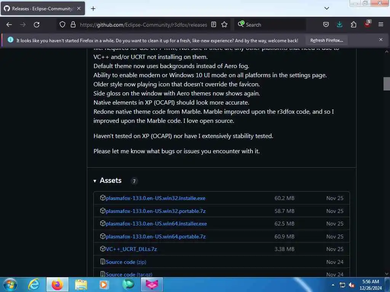Click the muted volume tray icon
The height and width of the screenshot is (292, 390).
pos(352,285)
